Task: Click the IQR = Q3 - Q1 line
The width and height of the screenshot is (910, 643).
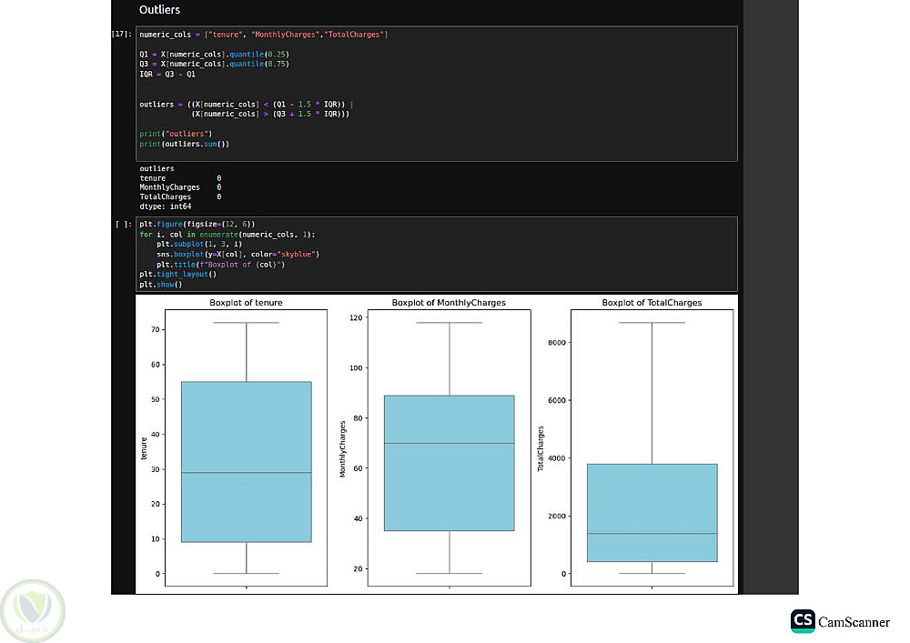Action: [167, 75]
